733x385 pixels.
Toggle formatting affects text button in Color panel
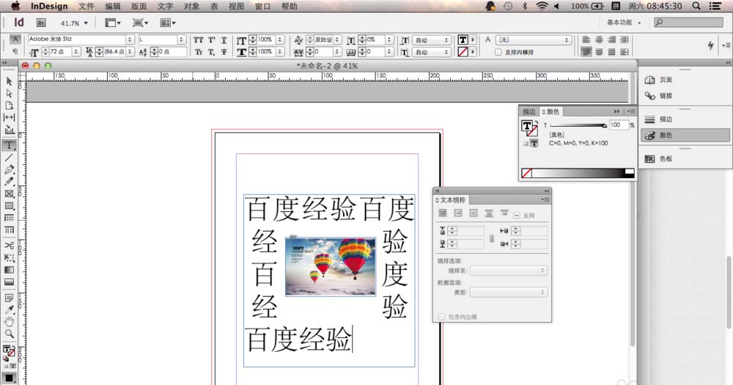[x=534, y=143]
